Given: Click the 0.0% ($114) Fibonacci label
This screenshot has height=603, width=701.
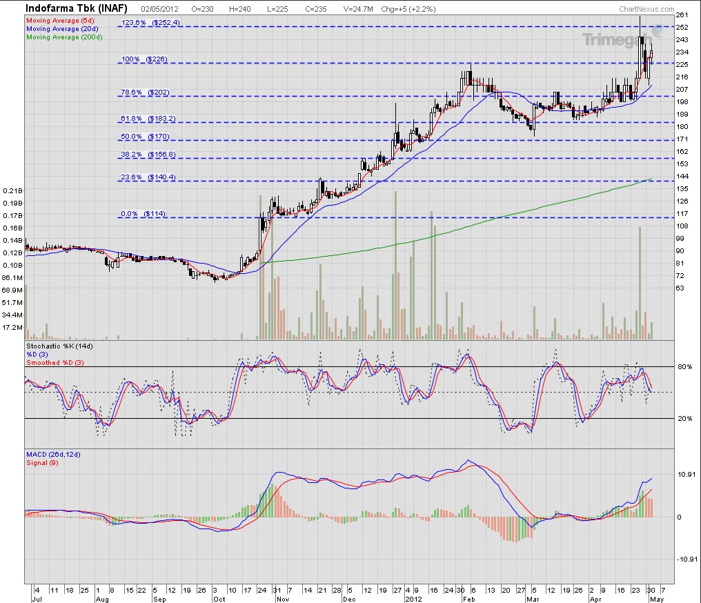Looking at the screenshot, I should (143, 214).
